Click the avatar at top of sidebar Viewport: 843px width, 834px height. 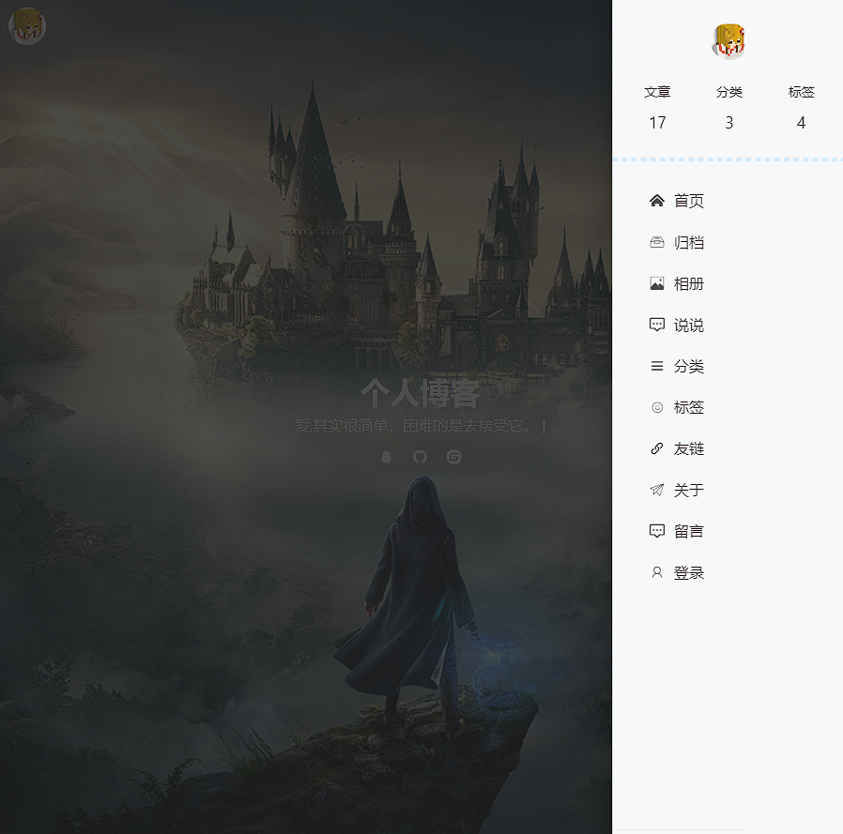[729, 42]
